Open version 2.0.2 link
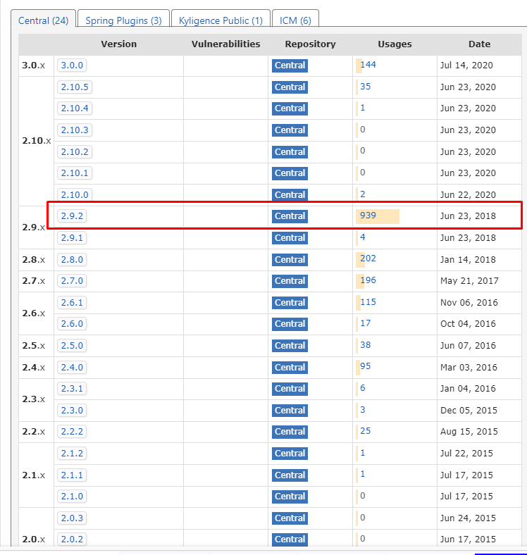The height and width of the screenshot is (555, 527). [72, 539]
